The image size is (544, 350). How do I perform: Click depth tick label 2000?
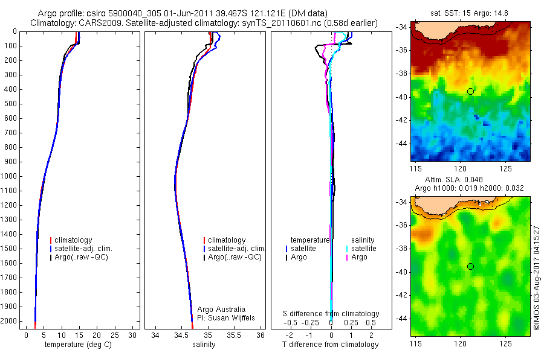[10, 321]
